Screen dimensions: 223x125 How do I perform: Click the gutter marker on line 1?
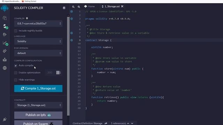pyautogui.click(x=72, y=11)
